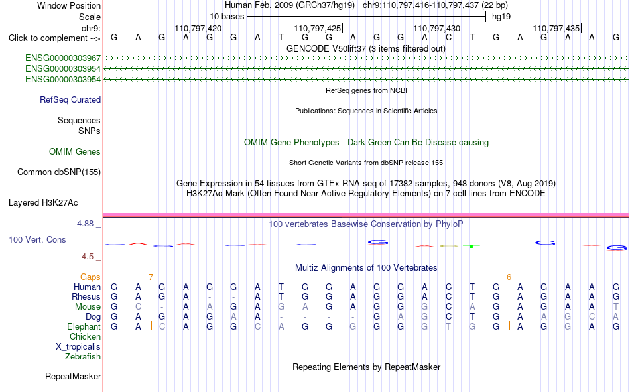The height and width of the screenshot is (392, 630).
Task: Click the Mouse species row label
Action: (x=88, y=306)
